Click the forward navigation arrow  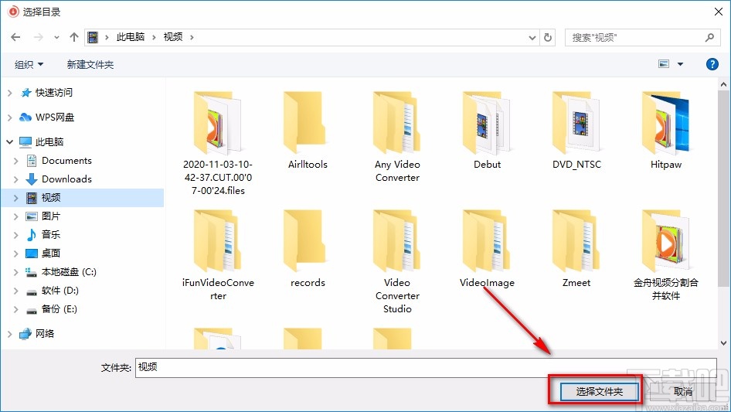point(38,37)
